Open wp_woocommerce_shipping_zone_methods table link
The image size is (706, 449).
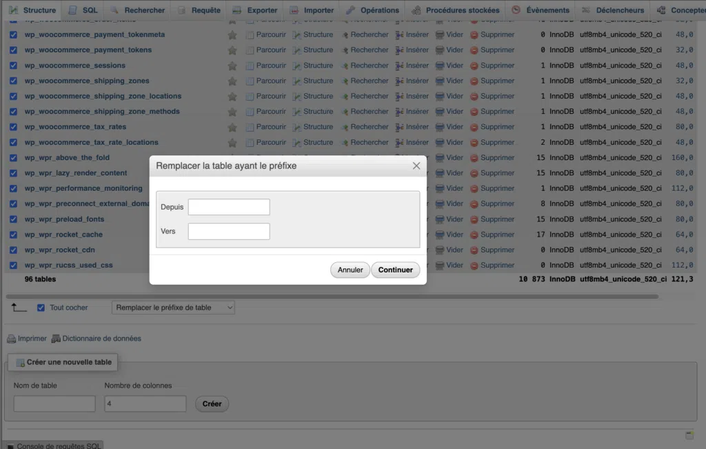(x=102, y=112)
